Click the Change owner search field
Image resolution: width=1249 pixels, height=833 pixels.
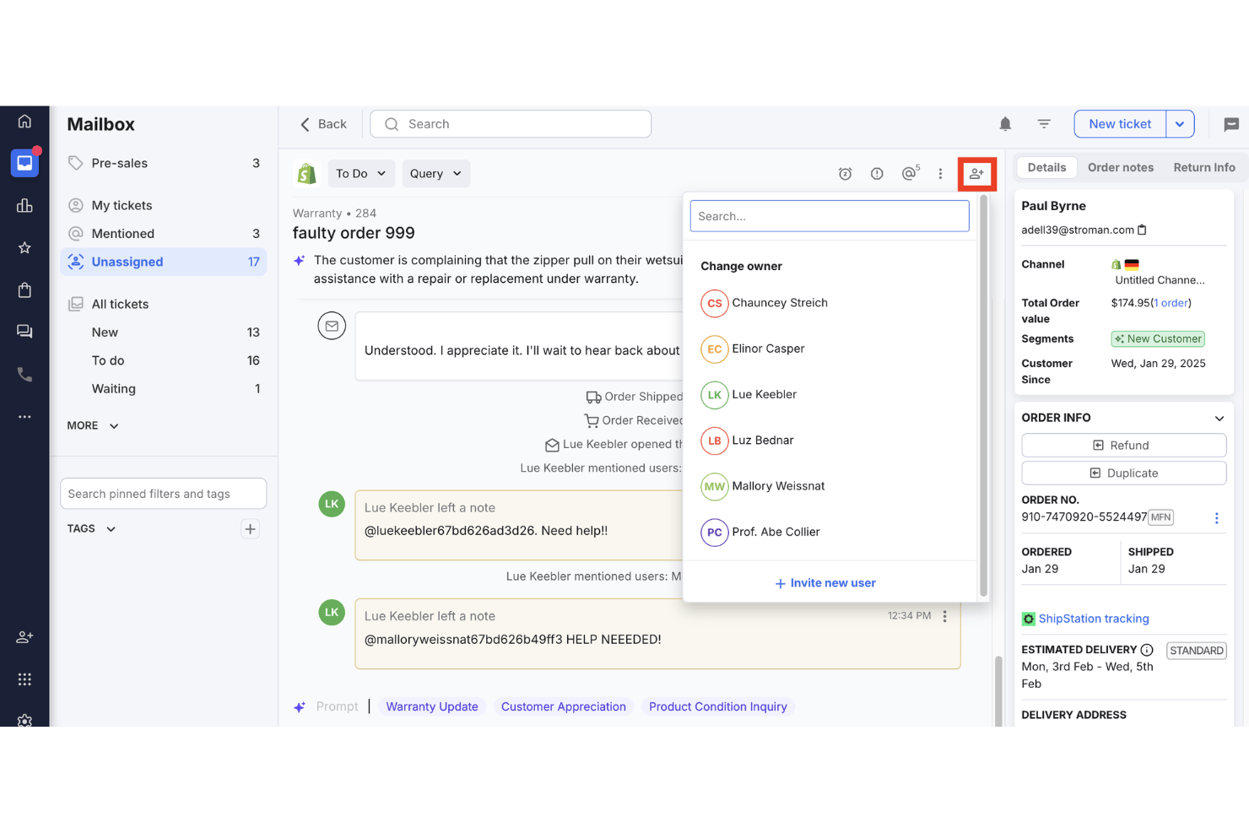pos(829,216)
